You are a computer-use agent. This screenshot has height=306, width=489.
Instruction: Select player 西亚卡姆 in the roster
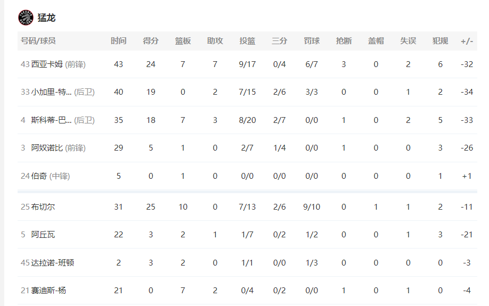point(47,64)
